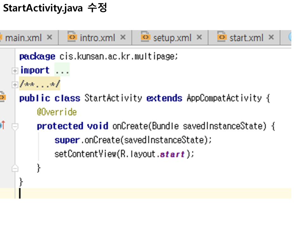
Task: Switch to the intro.xml tab
Action: [x=98, y=38]
